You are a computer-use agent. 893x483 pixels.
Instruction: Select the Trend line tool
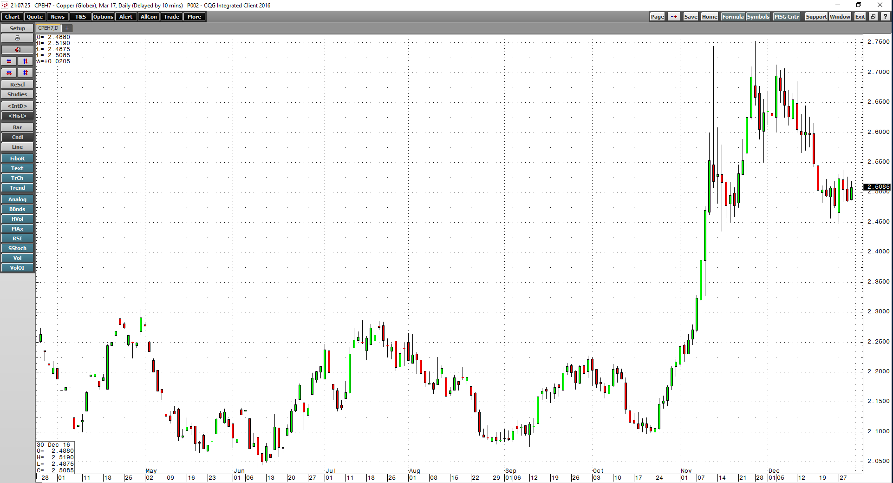tap(17, 188)
